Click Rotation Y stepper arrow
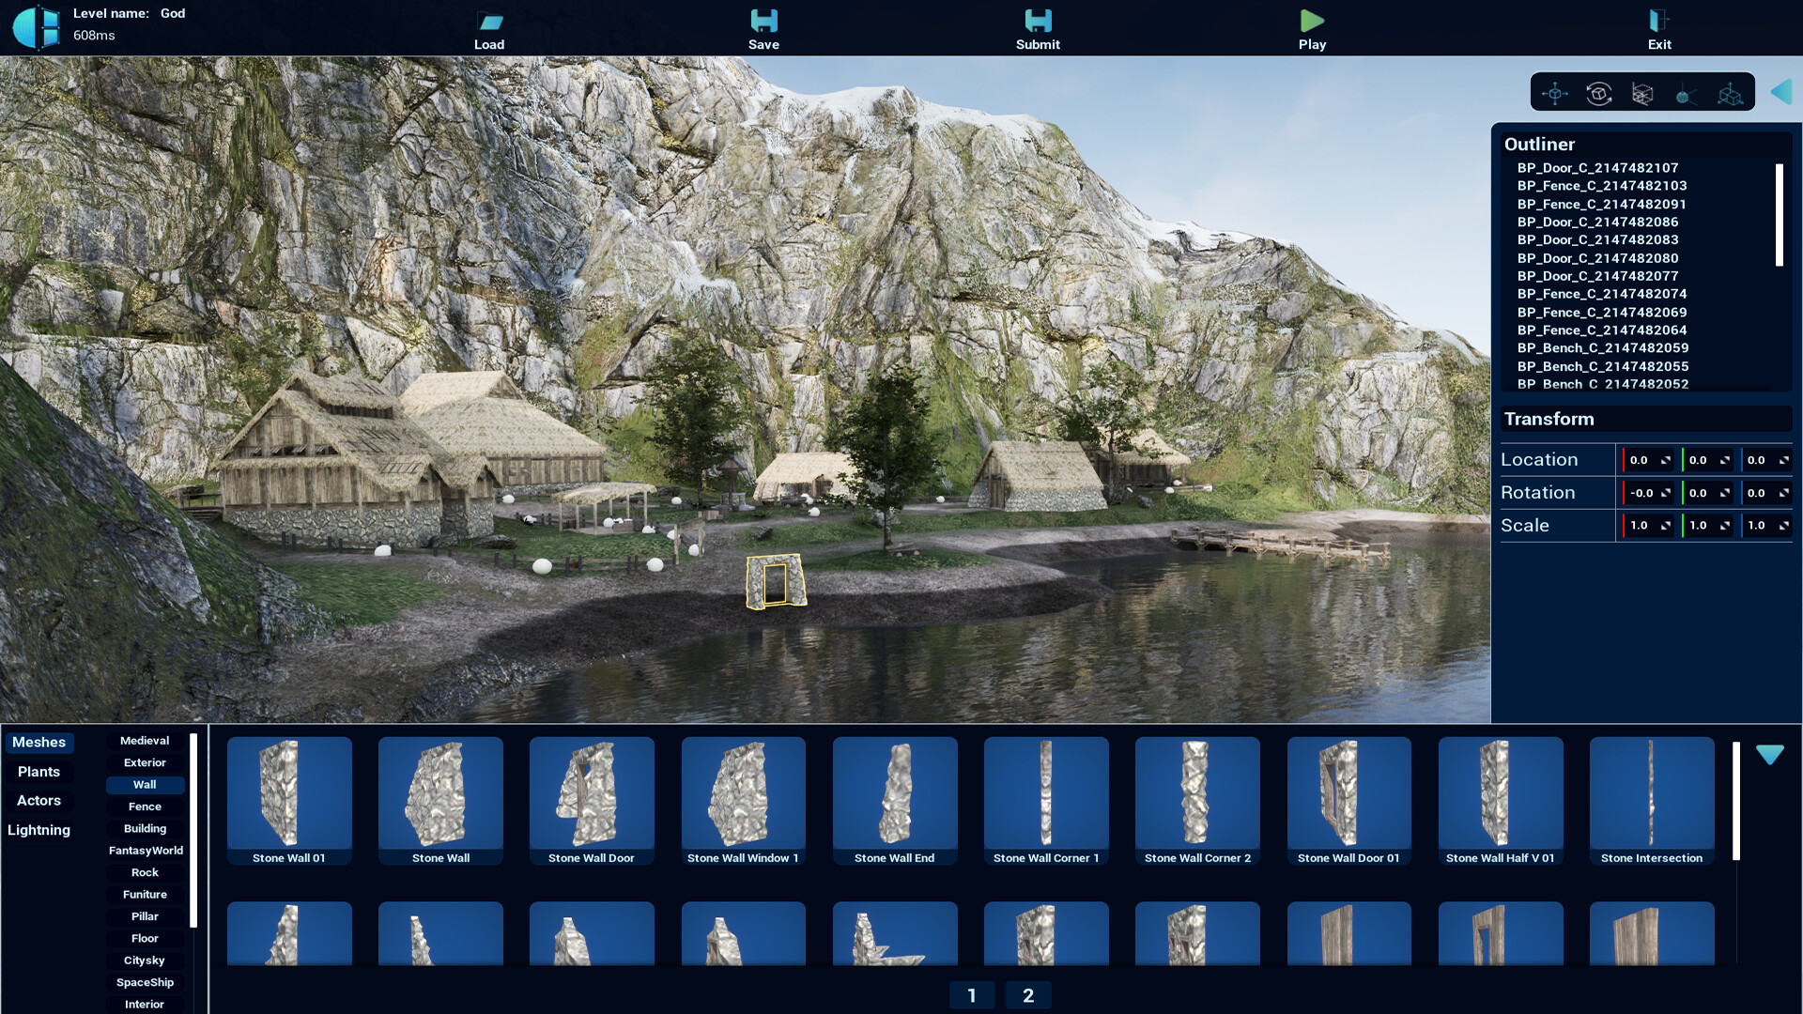Image resolution: width=1803 pixels, height=1014 pixels. pyautogui.click(x=1725, y=493)
